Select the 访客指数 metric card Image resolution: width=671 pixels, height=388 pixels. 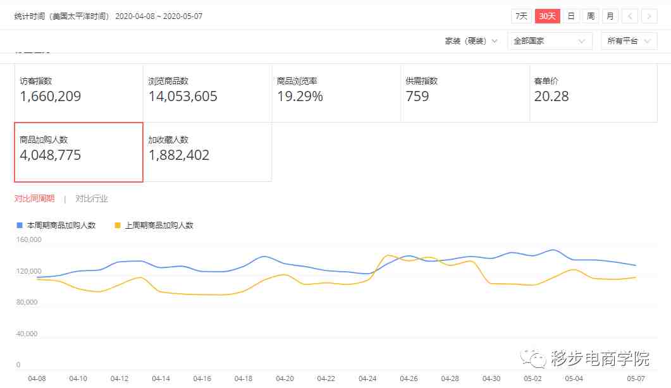point(79,94)
